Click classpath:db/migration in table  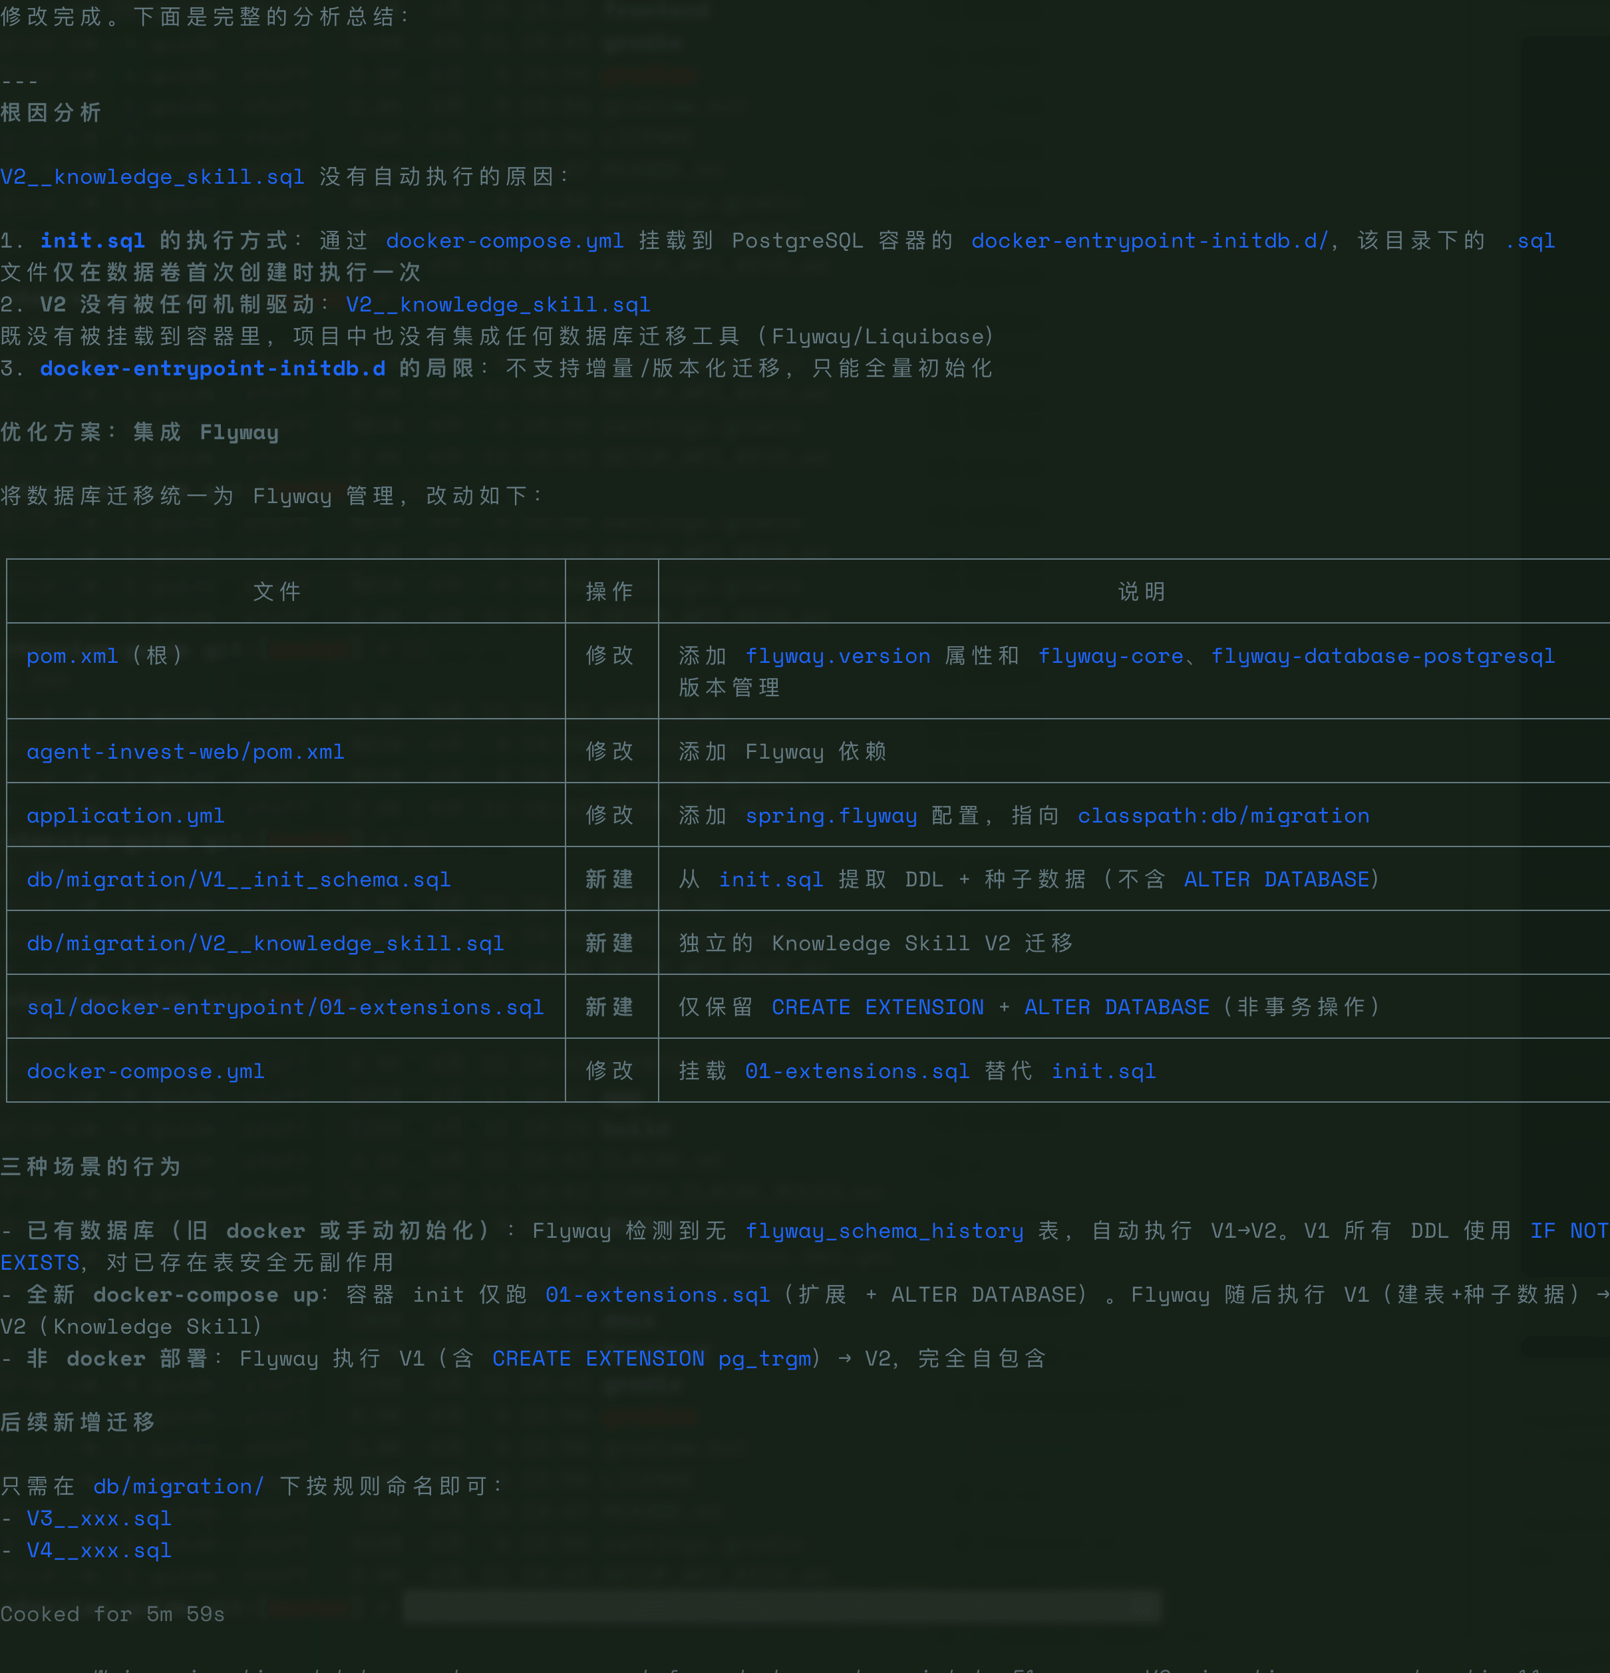[x=1223, y=815]
